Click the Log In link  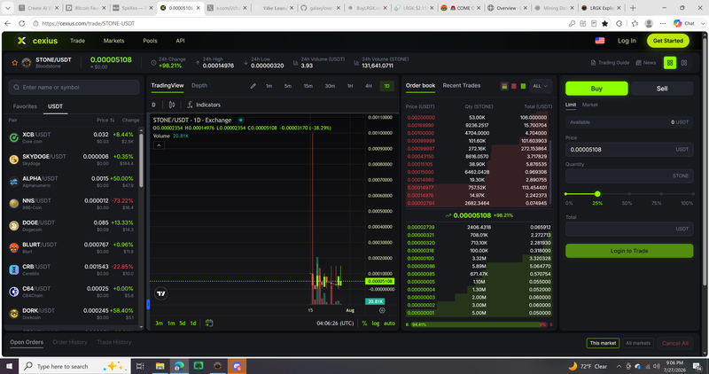point(627,41)
